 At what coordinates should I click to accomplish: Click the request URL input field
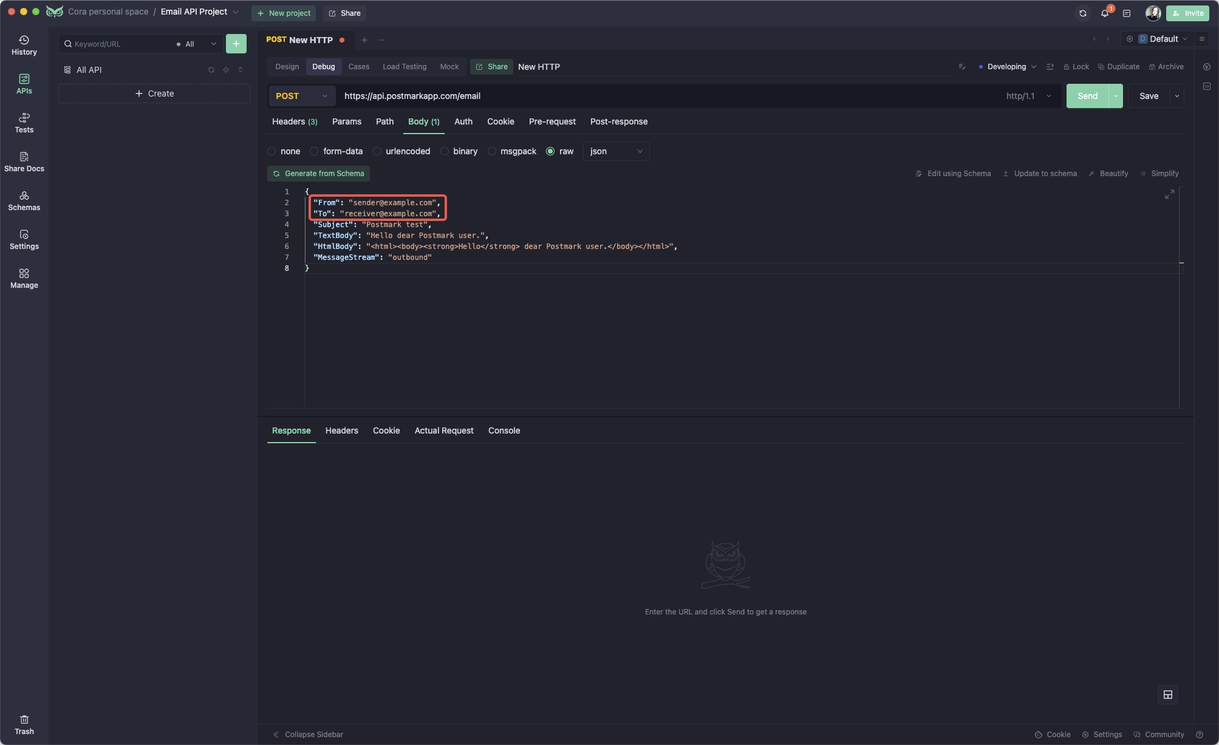click(668, 96)
